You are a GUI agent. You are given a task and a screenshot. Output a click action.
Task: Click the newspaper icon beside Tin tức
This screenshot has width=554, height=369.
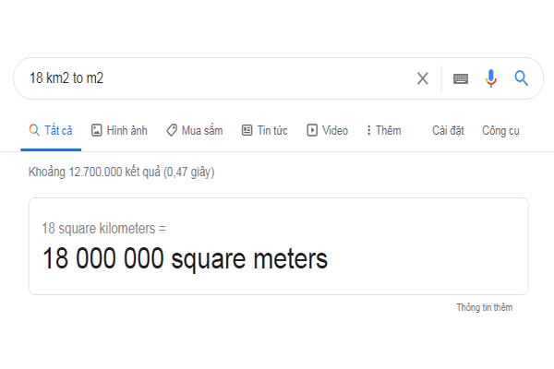tap(247, 130)
